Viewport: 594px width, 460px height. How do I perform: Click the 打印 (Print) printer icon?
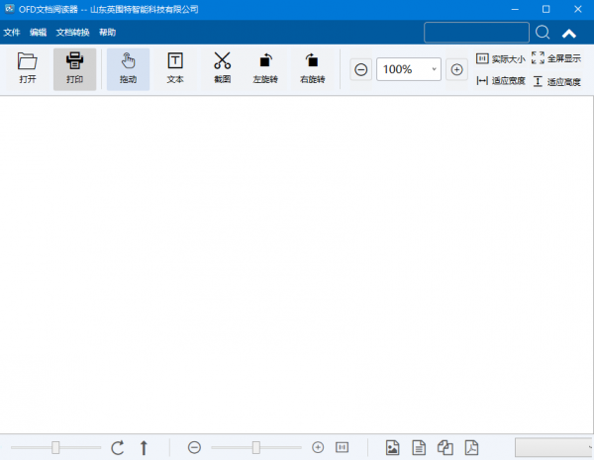75,62
